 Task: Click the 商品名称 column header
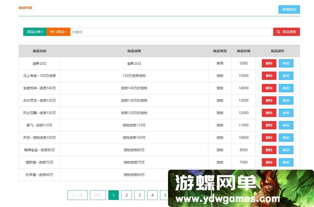[40, 51]
